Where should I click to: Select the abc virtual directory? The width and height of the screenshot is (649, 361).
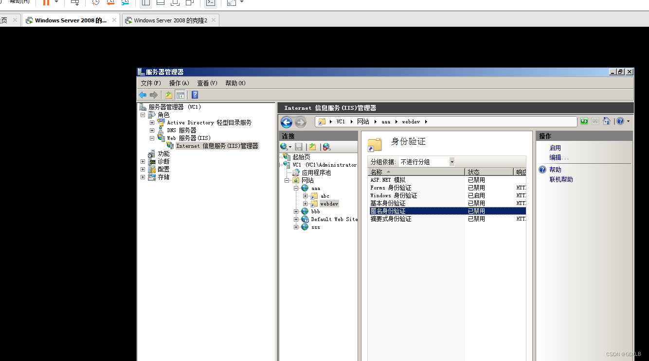point(325,196)
